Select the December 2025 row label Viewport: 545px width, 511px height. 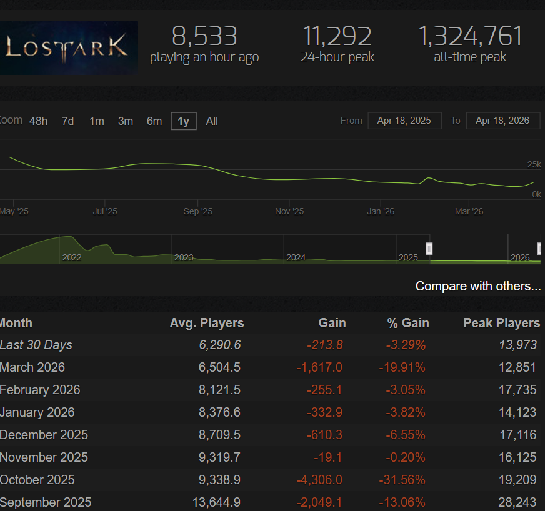[44, 435]
